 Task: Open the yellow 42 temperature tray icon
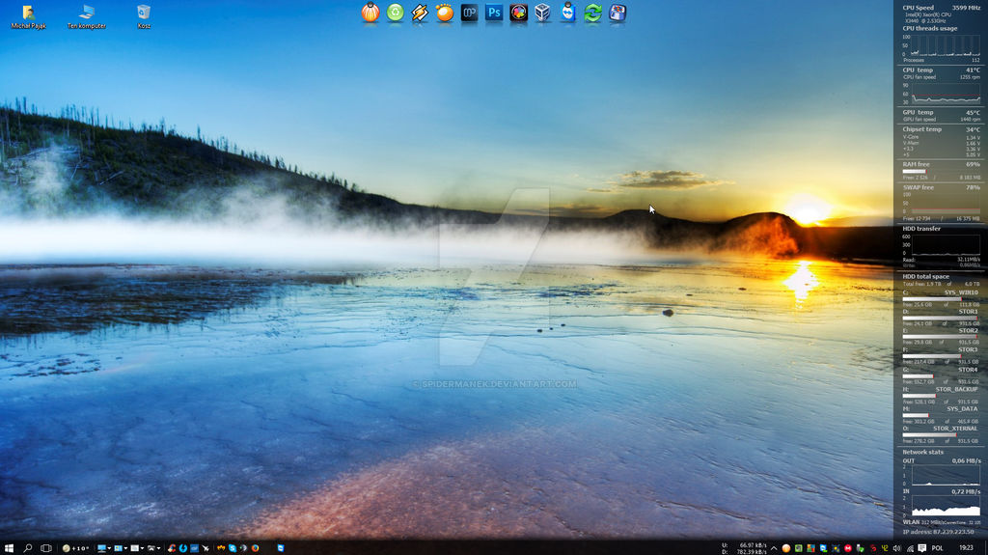pyautogui.click(x=886, y=548)
